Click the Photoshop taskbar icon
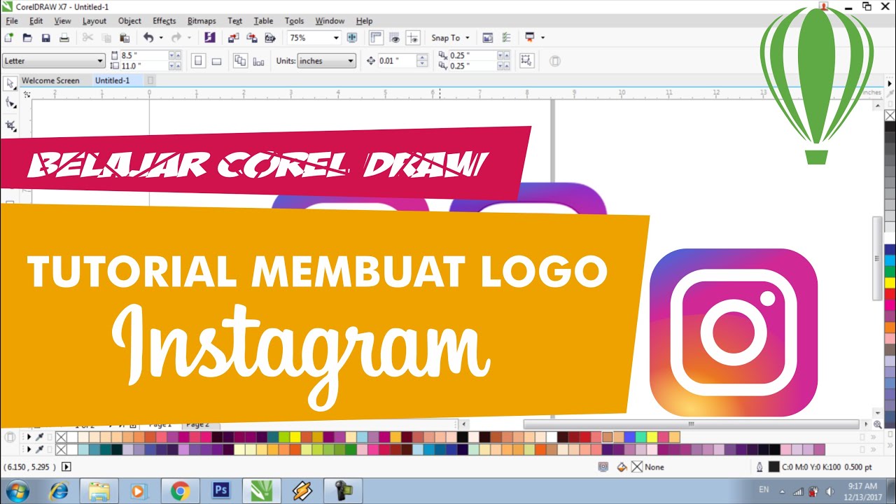896x504 pixels. [221, 491]
